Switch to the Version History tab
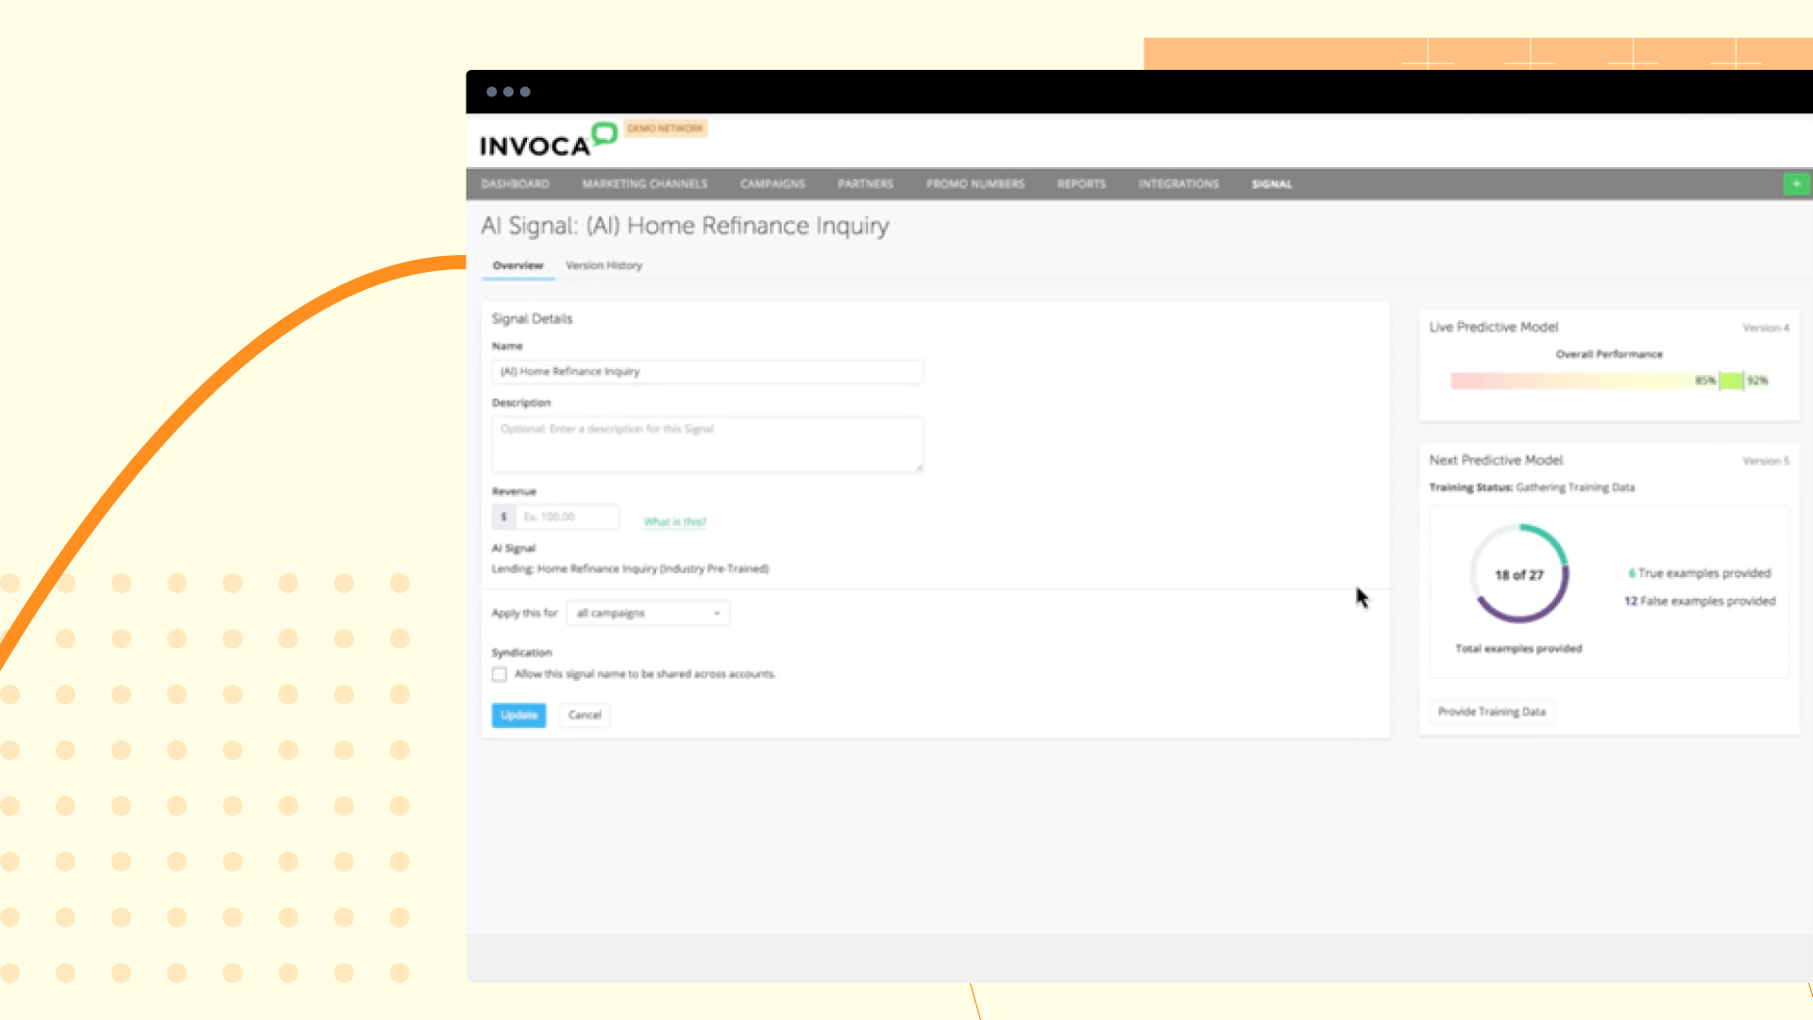This screenshot has height=1020, width=1813. (x=603, y=265)
